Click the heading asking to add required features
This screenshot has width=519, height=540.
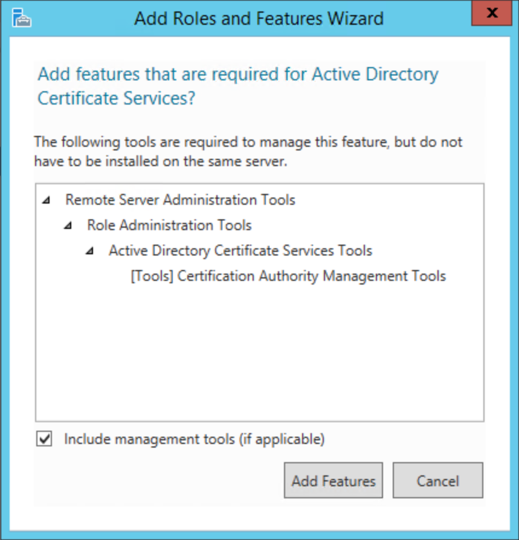[238, 86]
